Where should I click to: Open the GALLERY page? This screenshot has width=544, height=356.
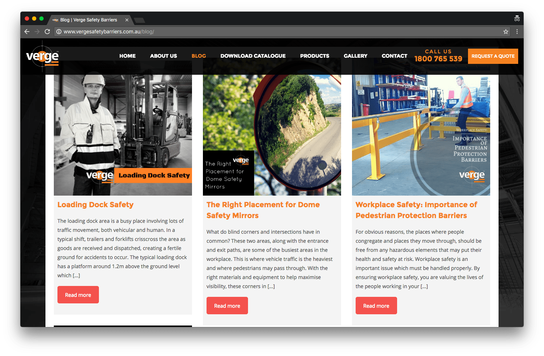click(x=356, y=56)
